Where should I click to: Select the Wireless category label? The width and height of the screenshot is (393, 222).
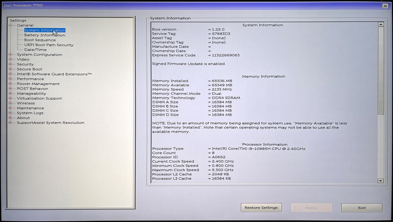click(26, 103)
